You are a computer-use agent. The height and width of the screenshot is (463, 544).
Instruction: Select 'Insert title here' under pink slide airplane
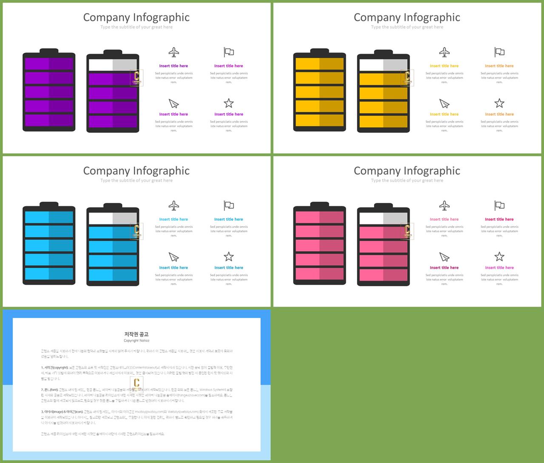pos(444,219)
